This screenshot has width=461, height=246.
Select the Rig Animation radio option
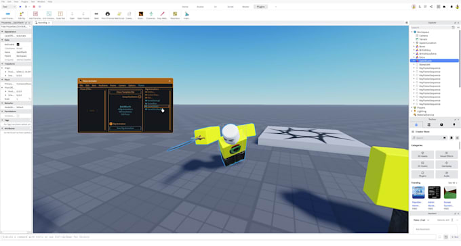111,124
